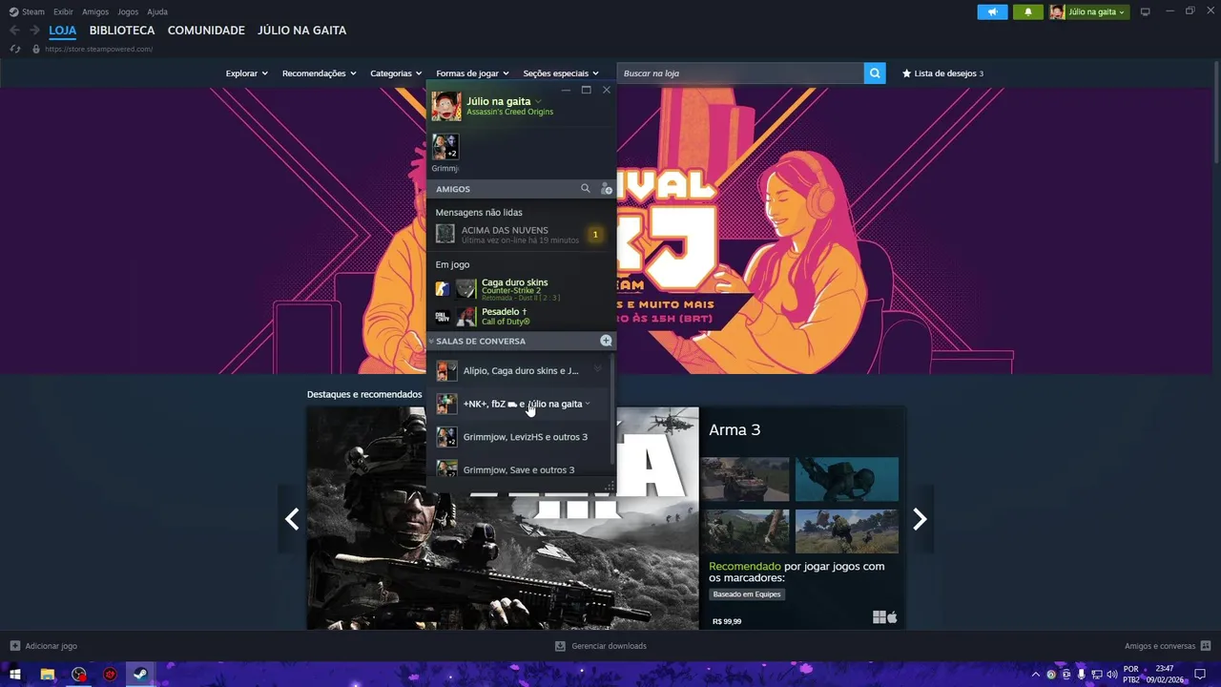Expand Formas de jogar dropdown
The image size is (1221, 687).
pos(472,73)
